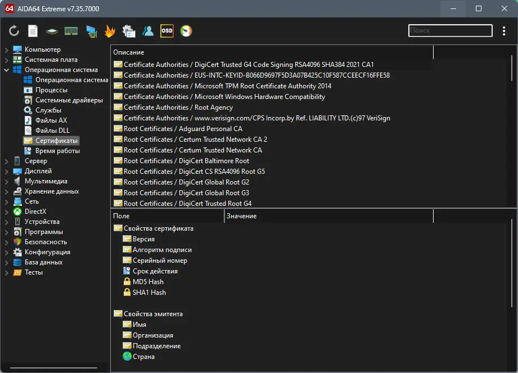Image resolution: width=518 pixels, height=373 pixels.
Task: Click the Свойства эмитента group row
Action: point(148,314)
